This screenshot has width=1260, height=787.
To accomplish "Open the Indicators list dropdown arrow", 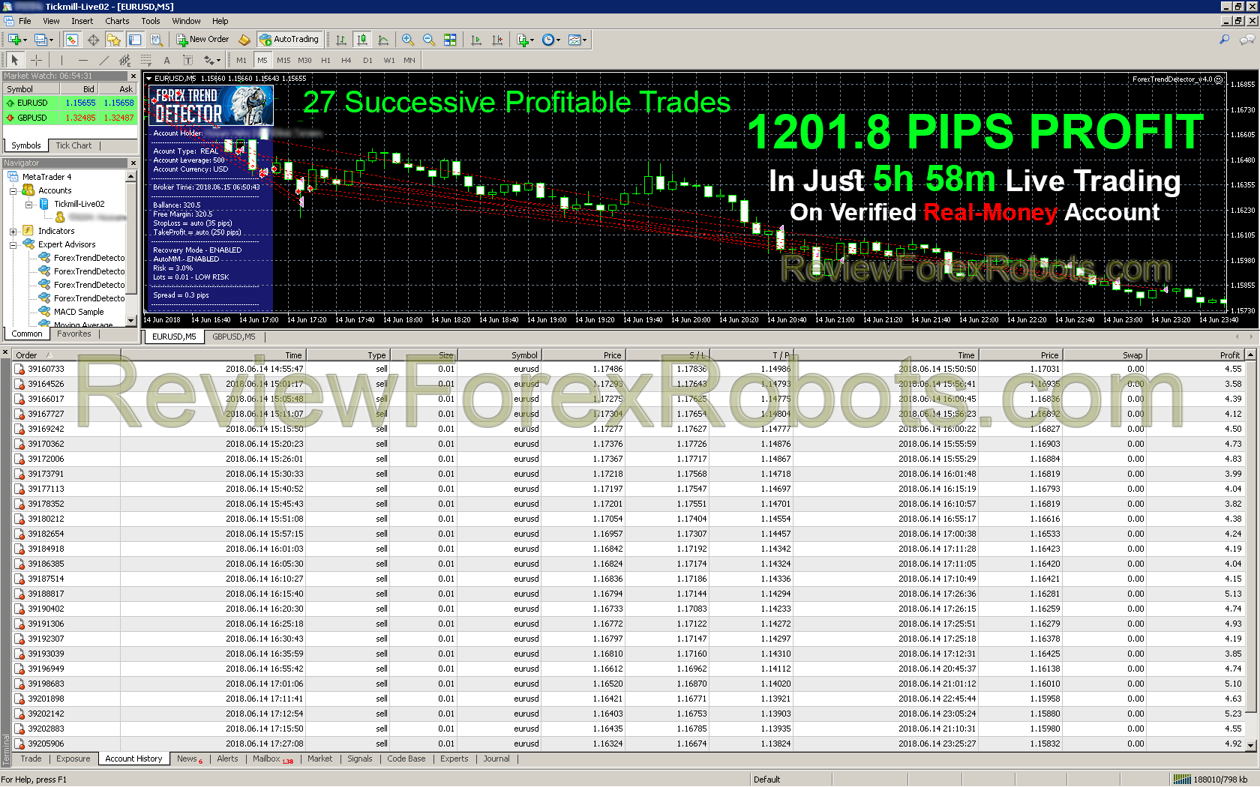I will [x=532, y=40].
